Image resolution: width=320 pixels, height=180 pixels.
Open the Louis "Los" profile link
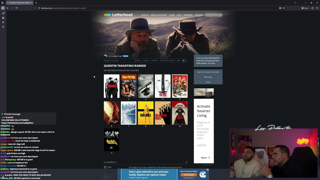click(x=117, y=56)
